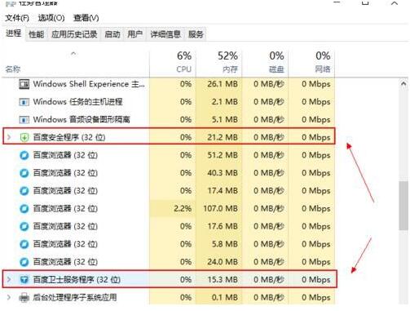Click the 51.2 MB memory value
Viewport: 410px width, 311px height.
(223, 155)
